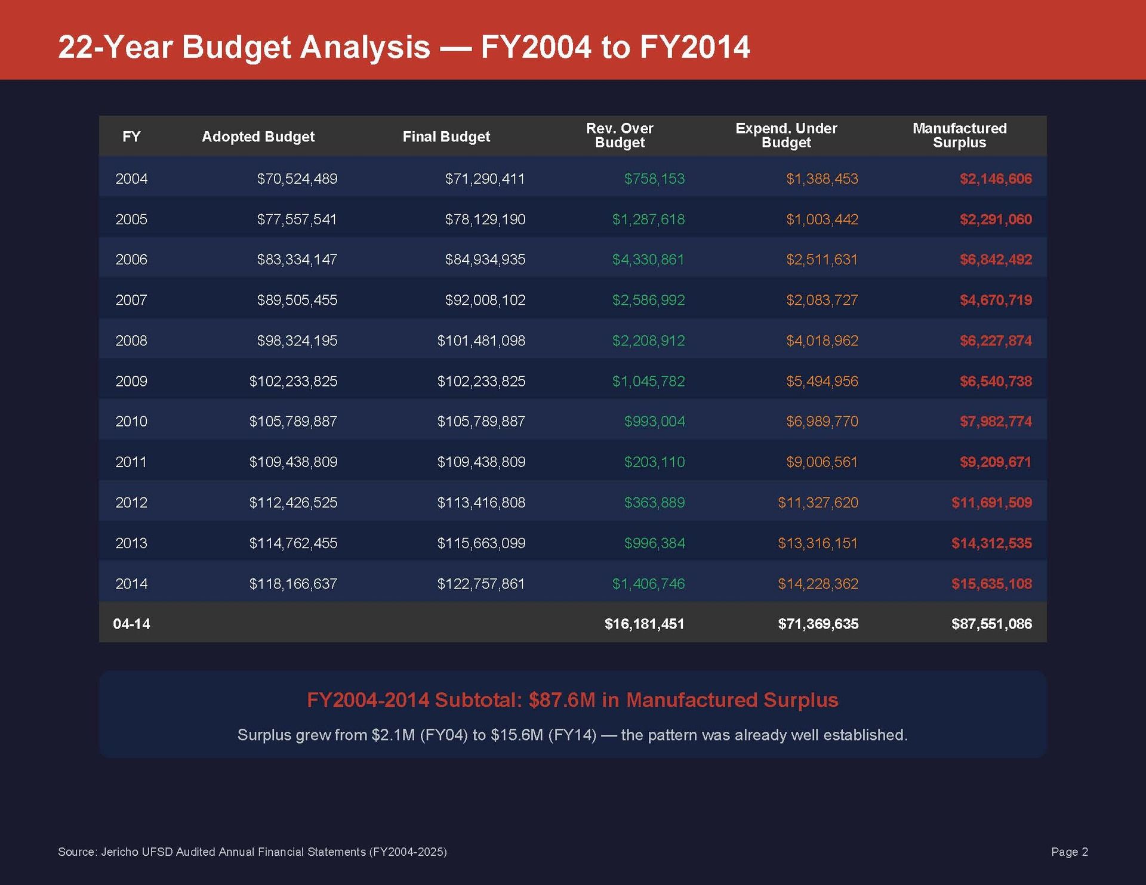Click the Rev. Over Budget header

(620, 135)
